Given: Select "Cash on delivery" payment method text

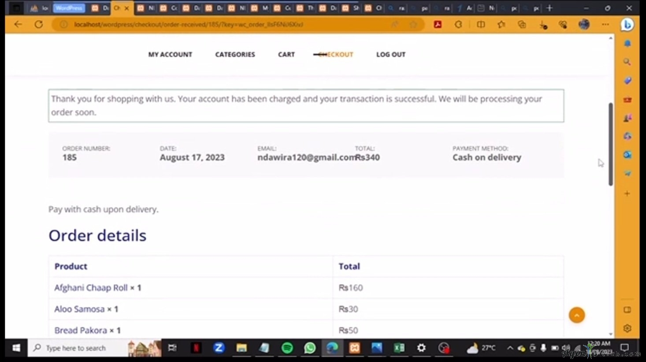Looking at the screenshot, I should point(487,157).
